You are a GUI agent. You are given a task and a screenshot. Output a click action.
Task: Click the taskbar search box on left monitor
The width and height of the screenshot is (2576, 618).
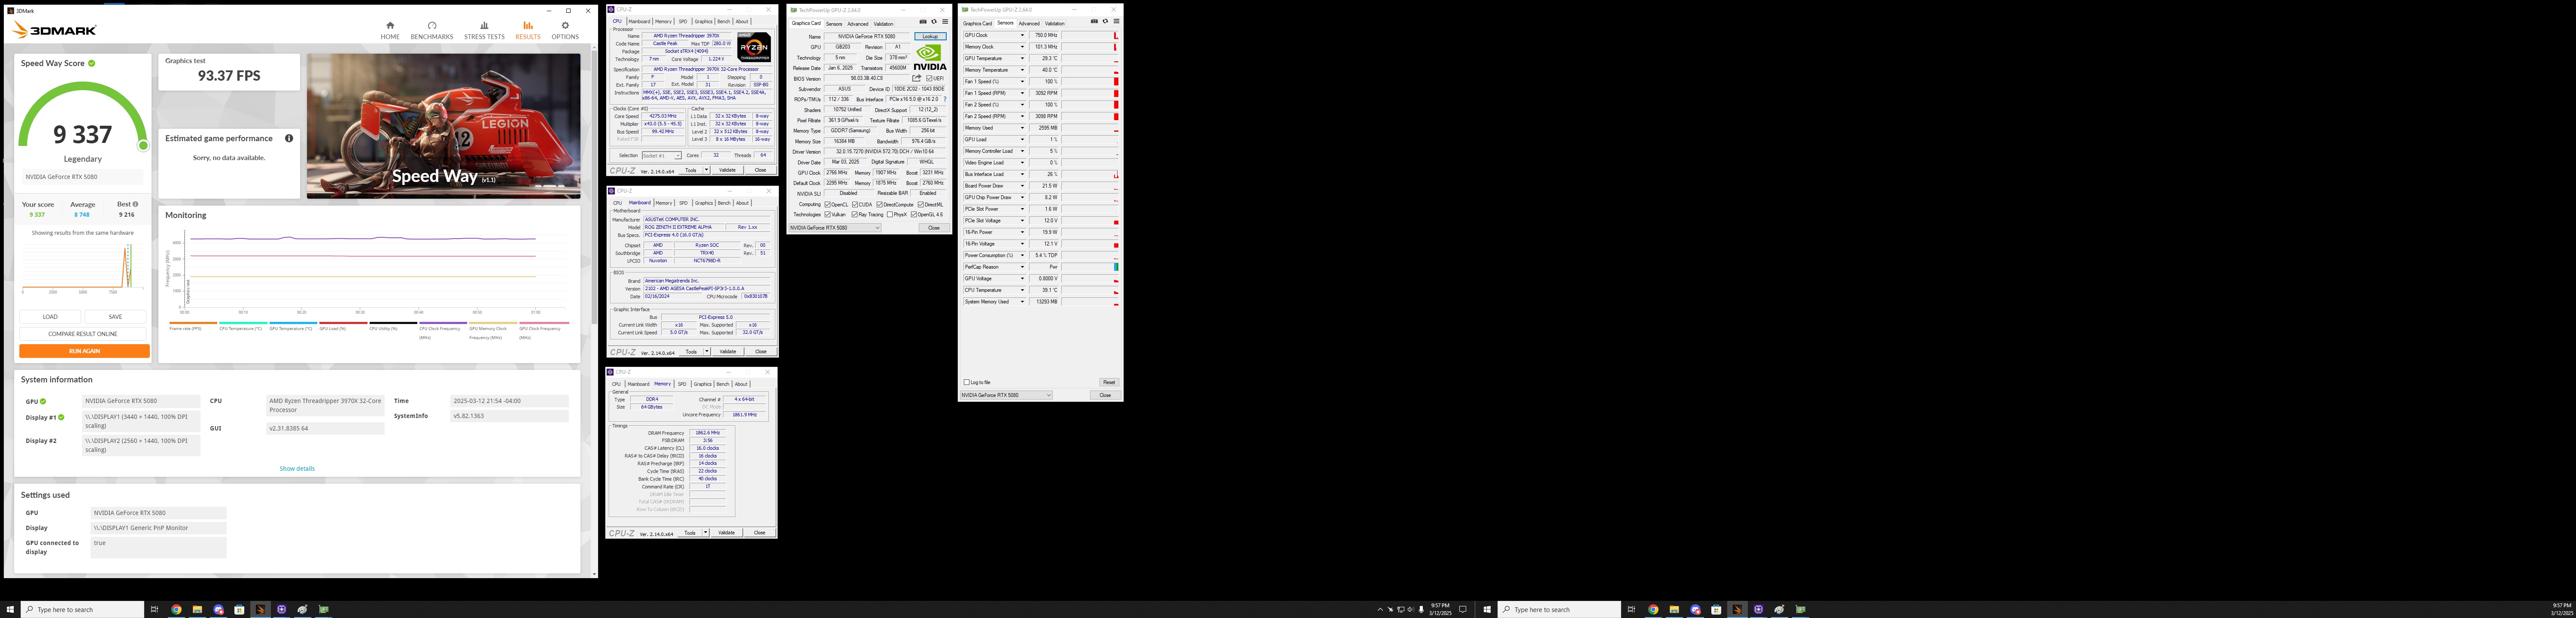(83, 609)
